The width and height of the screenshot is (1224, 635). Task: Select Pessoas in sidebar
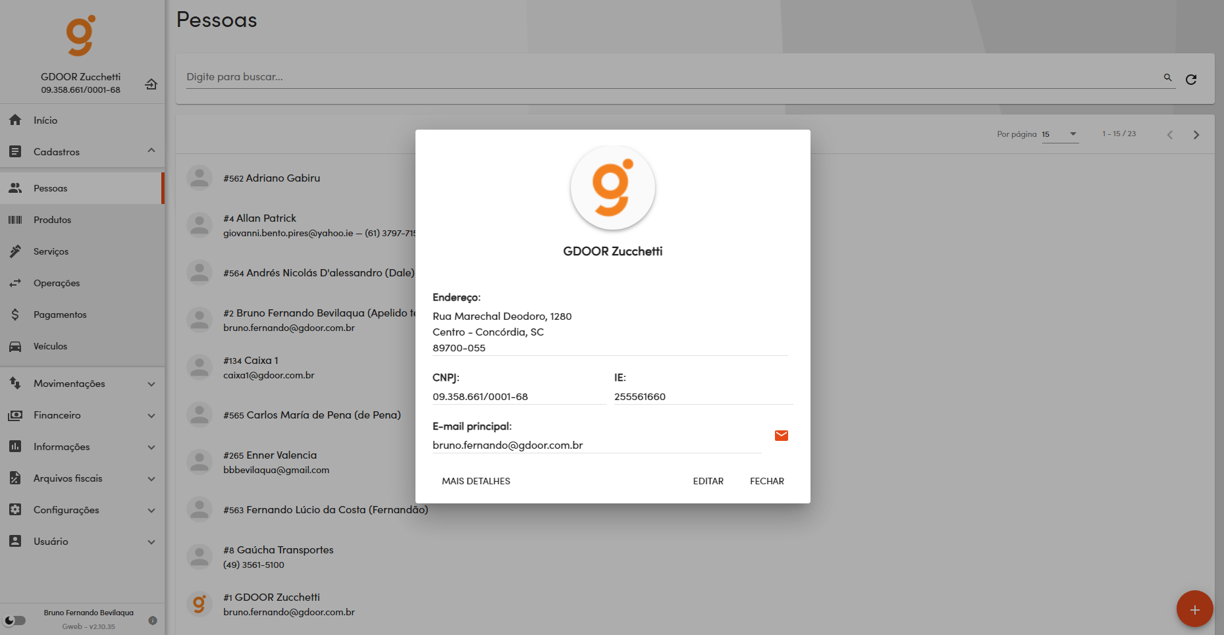(x=82, y=188)
